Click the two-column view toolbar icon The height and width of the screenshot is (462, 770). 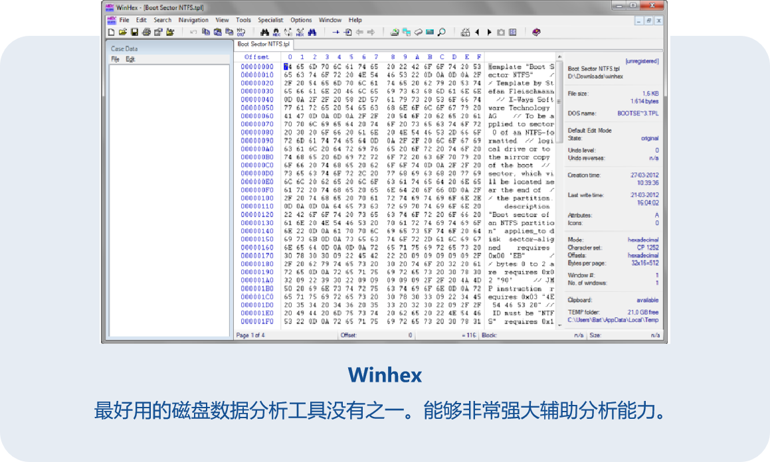(513, 33)
